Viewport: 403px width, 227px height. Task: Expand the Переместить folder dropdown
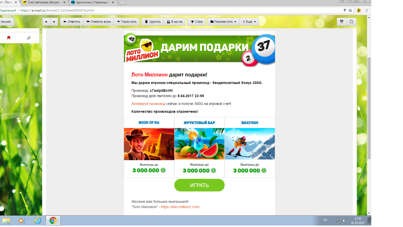pyautogui.click(x=223, y=22)
